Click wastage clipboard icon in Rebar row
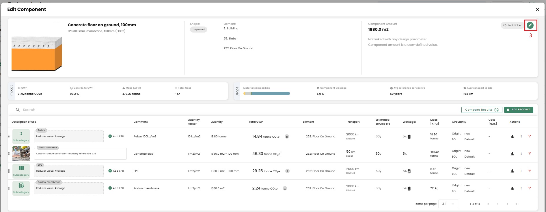 click(x=409, y=137)
